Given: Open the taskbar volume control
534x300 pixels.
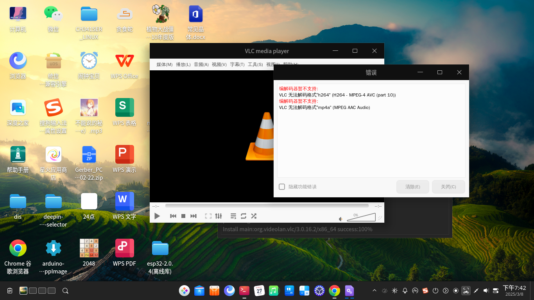Looking at the screenshot, I should (486, 291).
